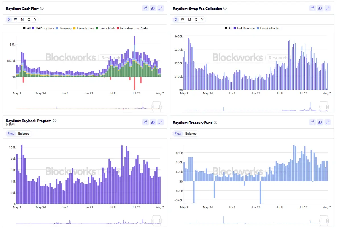This screenshot has height=228, width=341.
Task: Select quarterly (Q) interval in Swap Fee Collection
Action: tap(196, 20)
